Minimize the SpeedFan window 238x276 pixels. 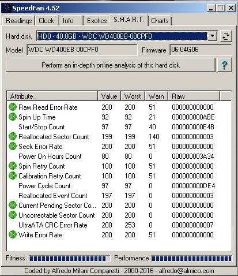pyautogui.click(x=211, y=8)
